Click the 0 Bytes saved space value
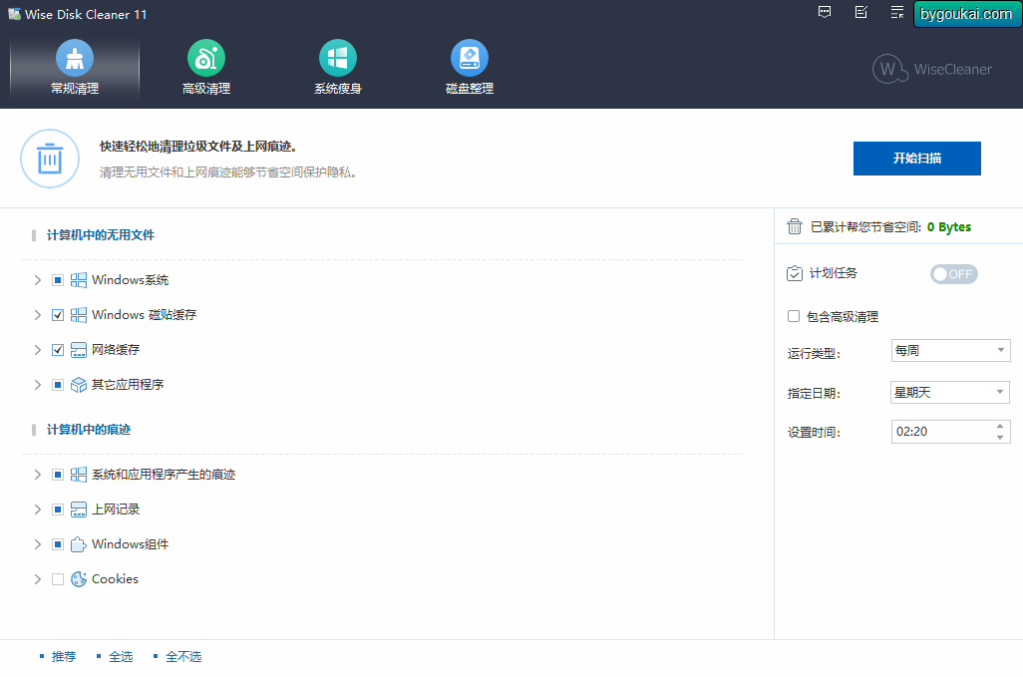Viewport: 1023px width, 677px height. coord(948,227)
